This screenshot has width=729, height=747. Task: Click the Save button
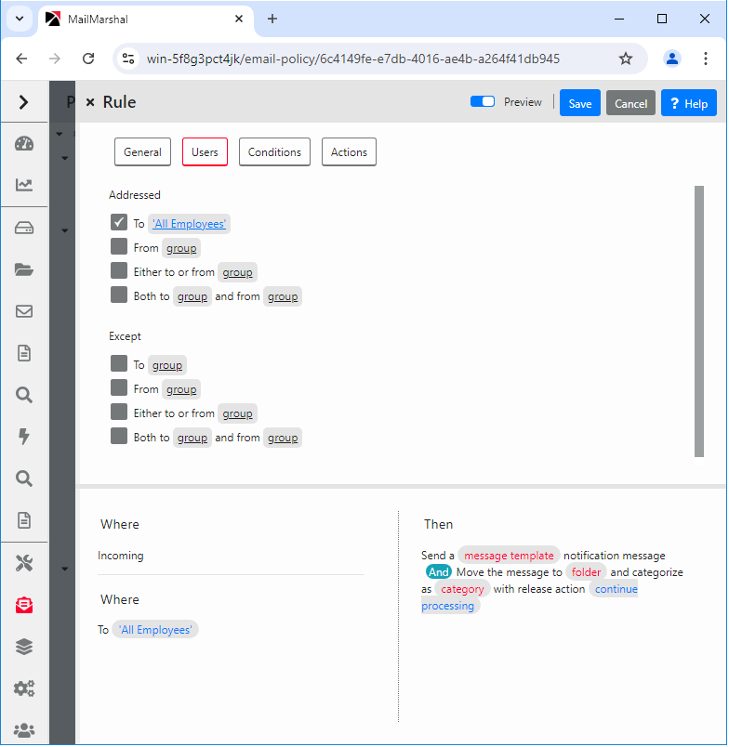click(x=579, y=103)
